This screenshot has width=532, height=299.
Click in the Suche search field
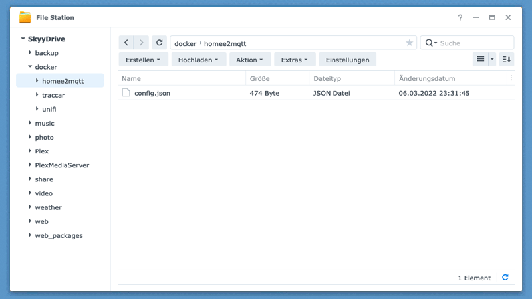(x=473, y=43)
